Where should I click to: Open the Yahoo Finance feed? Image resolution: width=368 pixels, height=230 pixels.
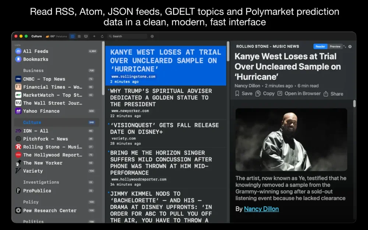56,111
